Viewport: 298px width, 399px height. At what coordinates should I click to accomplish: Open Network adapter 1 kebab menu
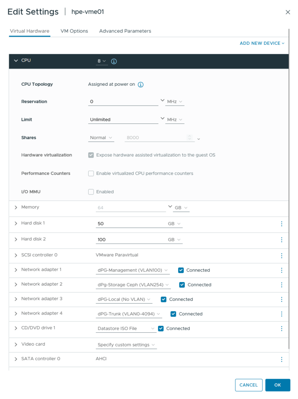281,270
